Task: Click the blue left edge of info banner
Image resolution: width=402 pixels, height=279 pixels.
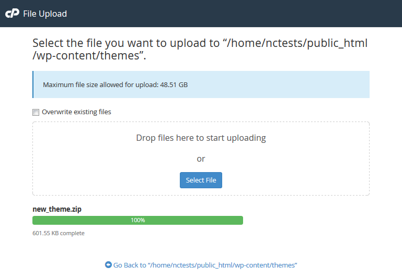Action: 33,84
